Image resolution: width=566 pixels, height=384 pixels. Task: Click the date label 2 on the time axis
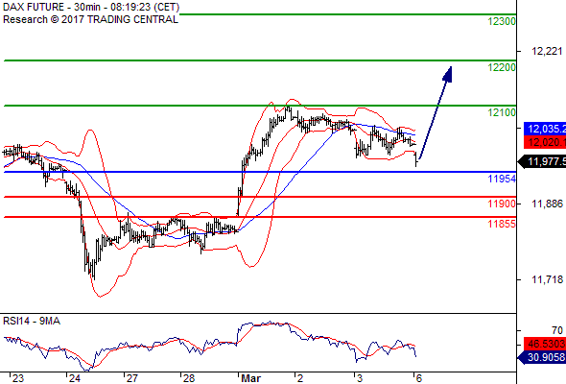coord(300,378)
